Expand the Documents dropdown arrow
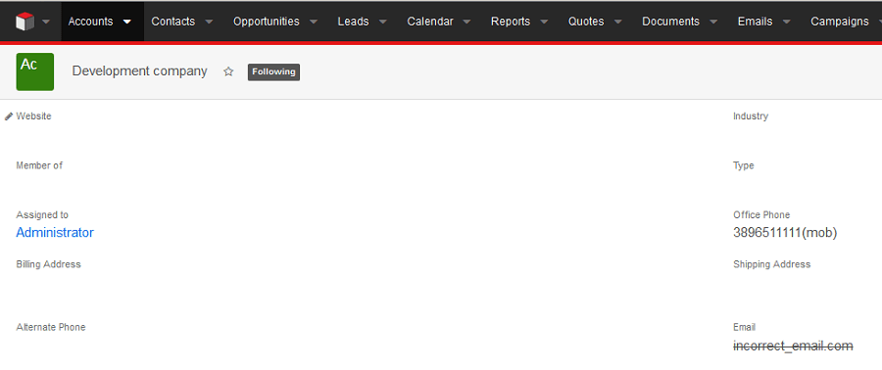Screen dimensions: 882x370 [x=713, y=22]
